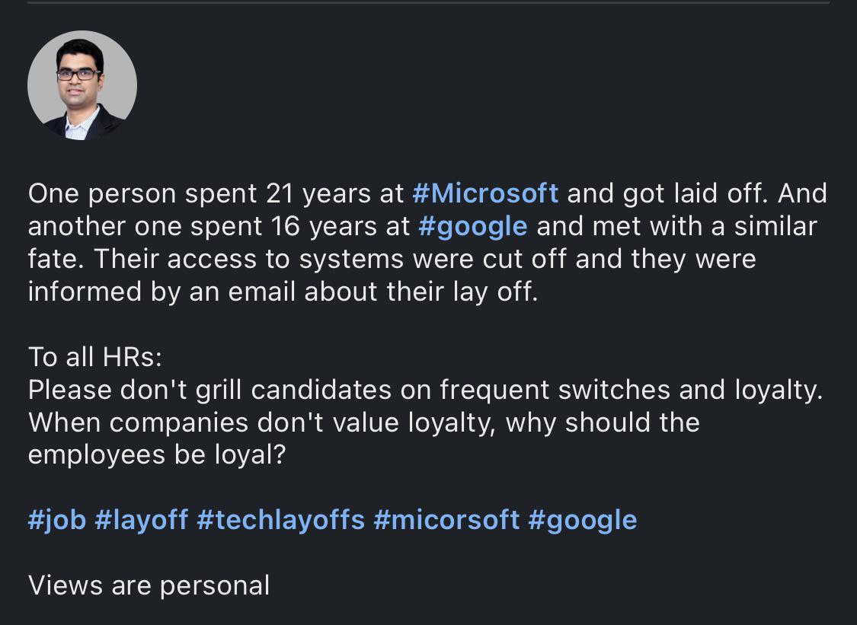Image resolution: width=857 pixels, height=625 pixels.
Task: Open the #job hashtag
Action: coord(56,520)
